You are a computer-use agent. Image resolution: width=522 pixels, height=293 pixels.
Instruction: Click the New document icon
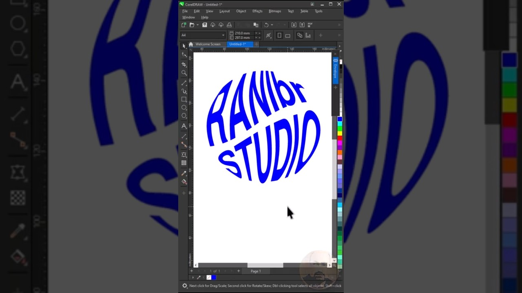pos(184,25)
